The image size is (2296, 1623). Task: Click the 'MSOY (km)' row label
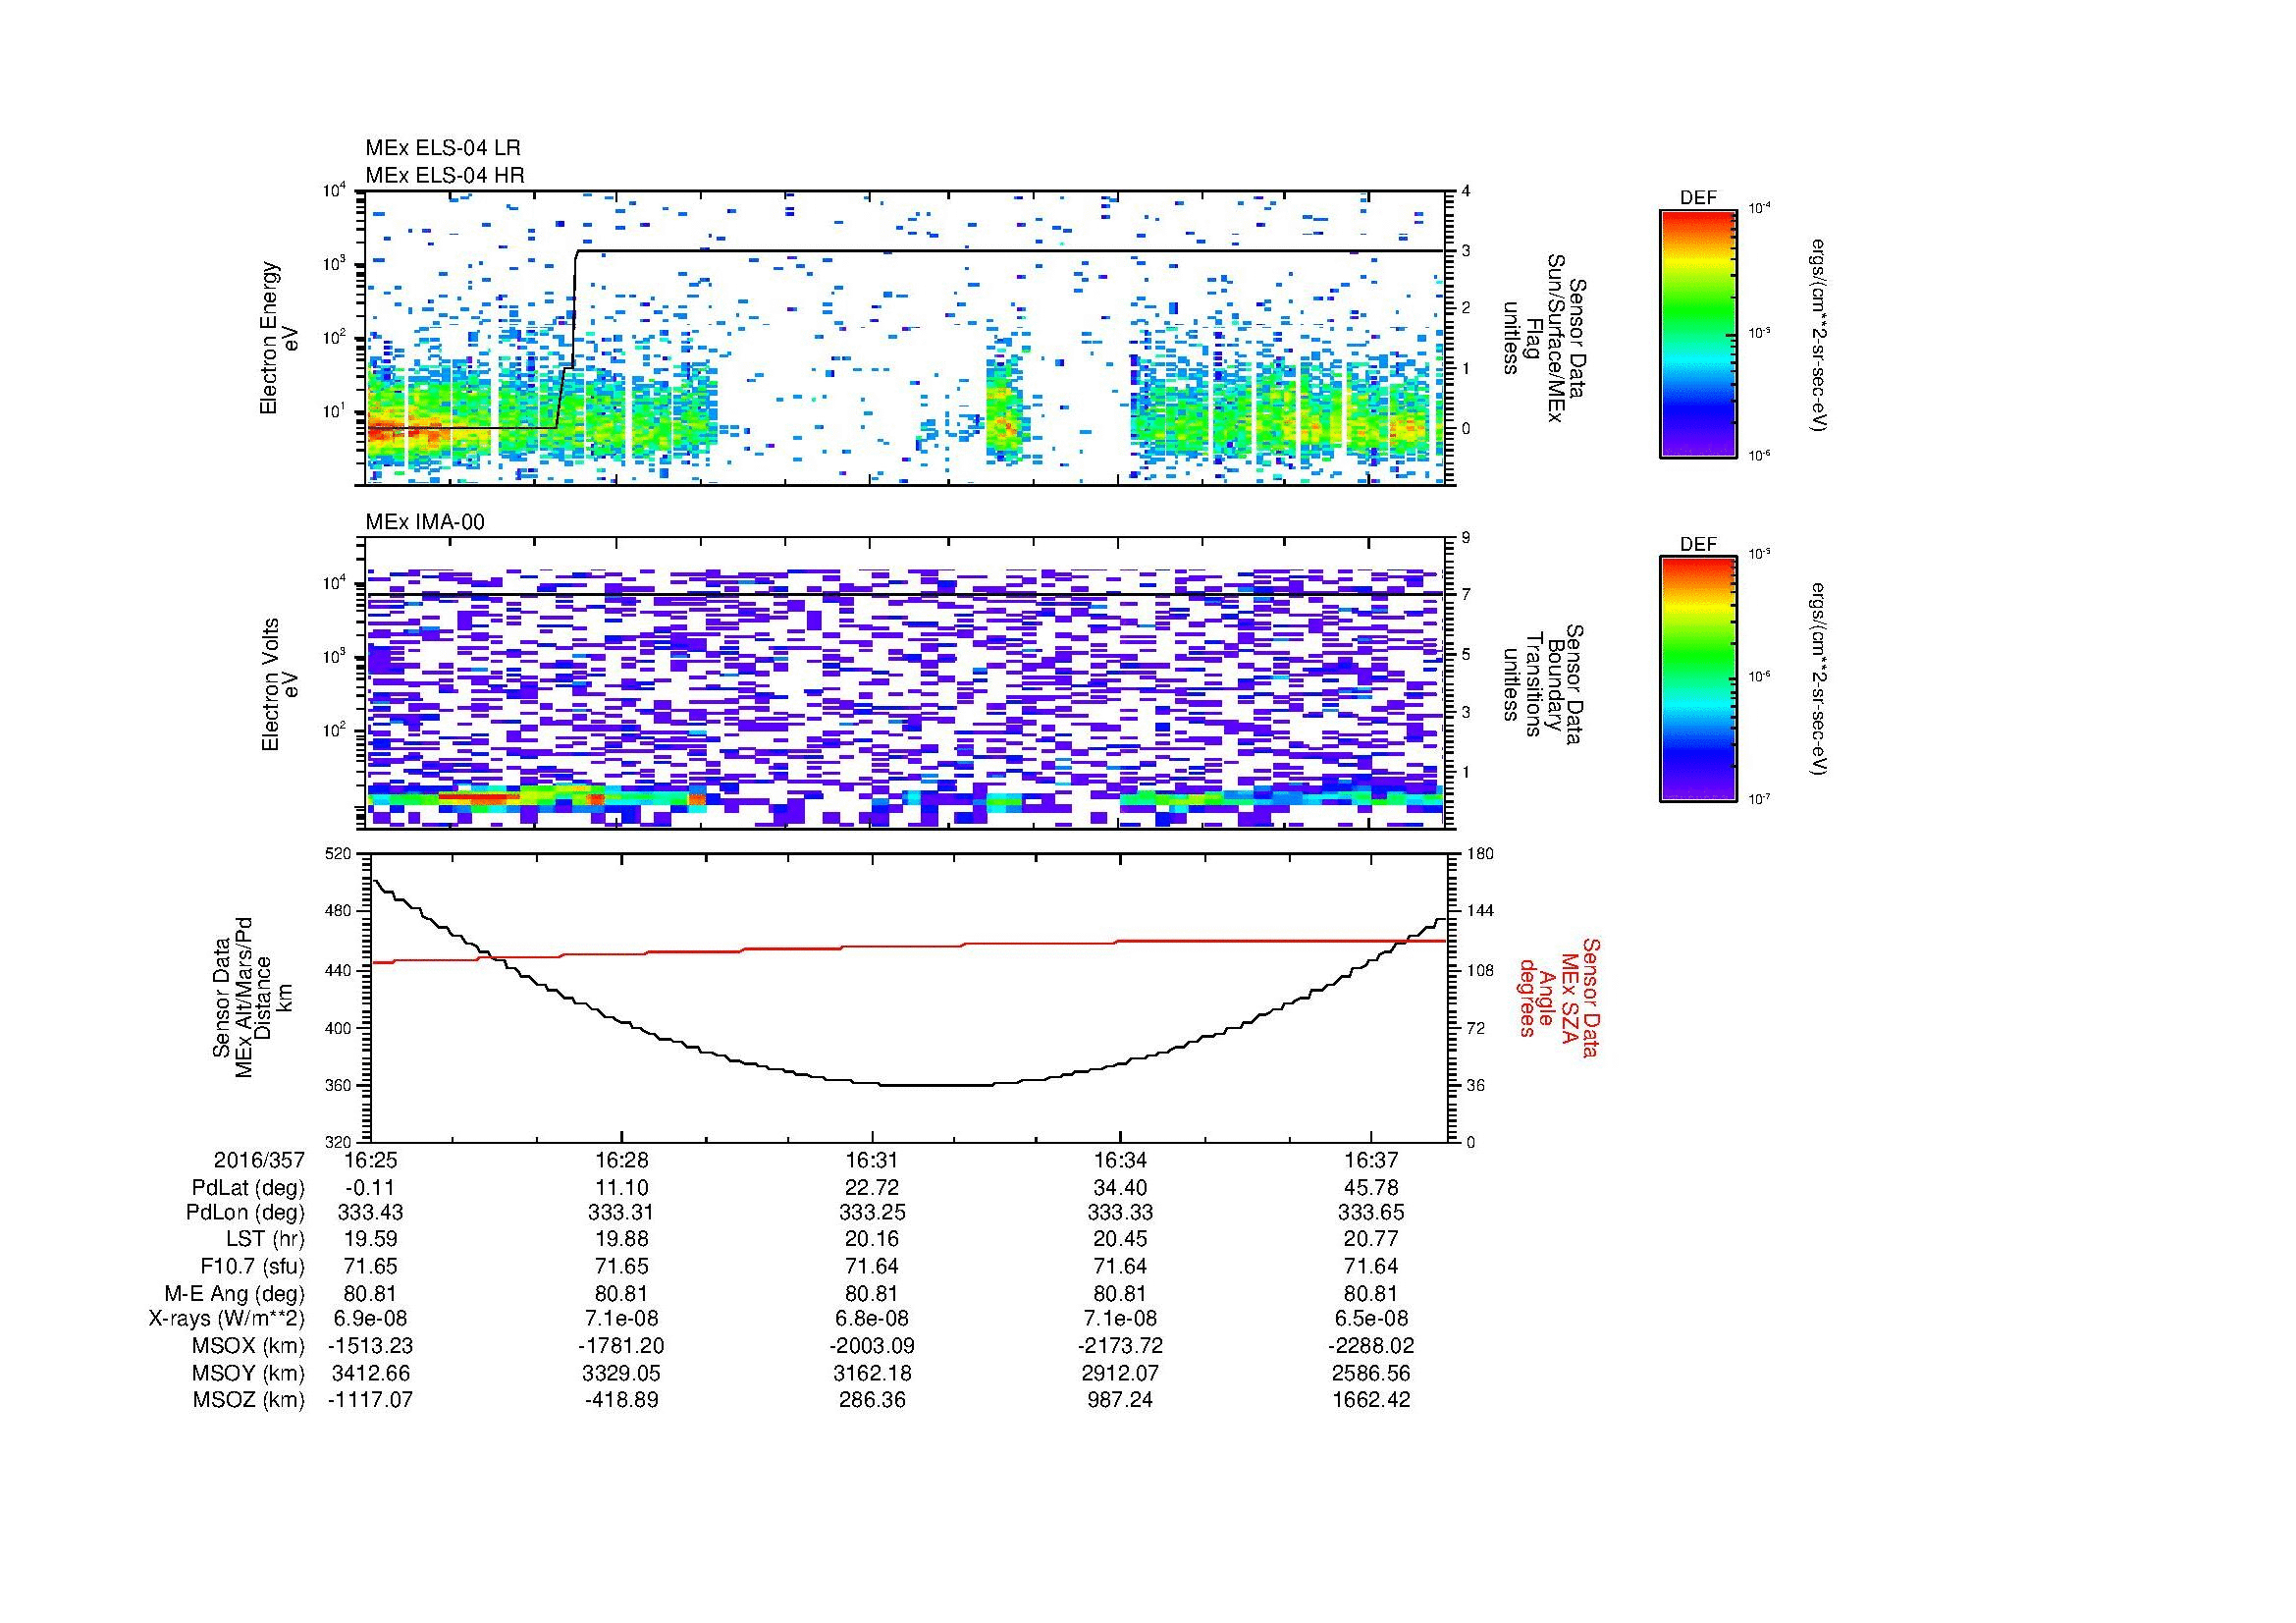pyautogui.click(x=249, y=1373)
